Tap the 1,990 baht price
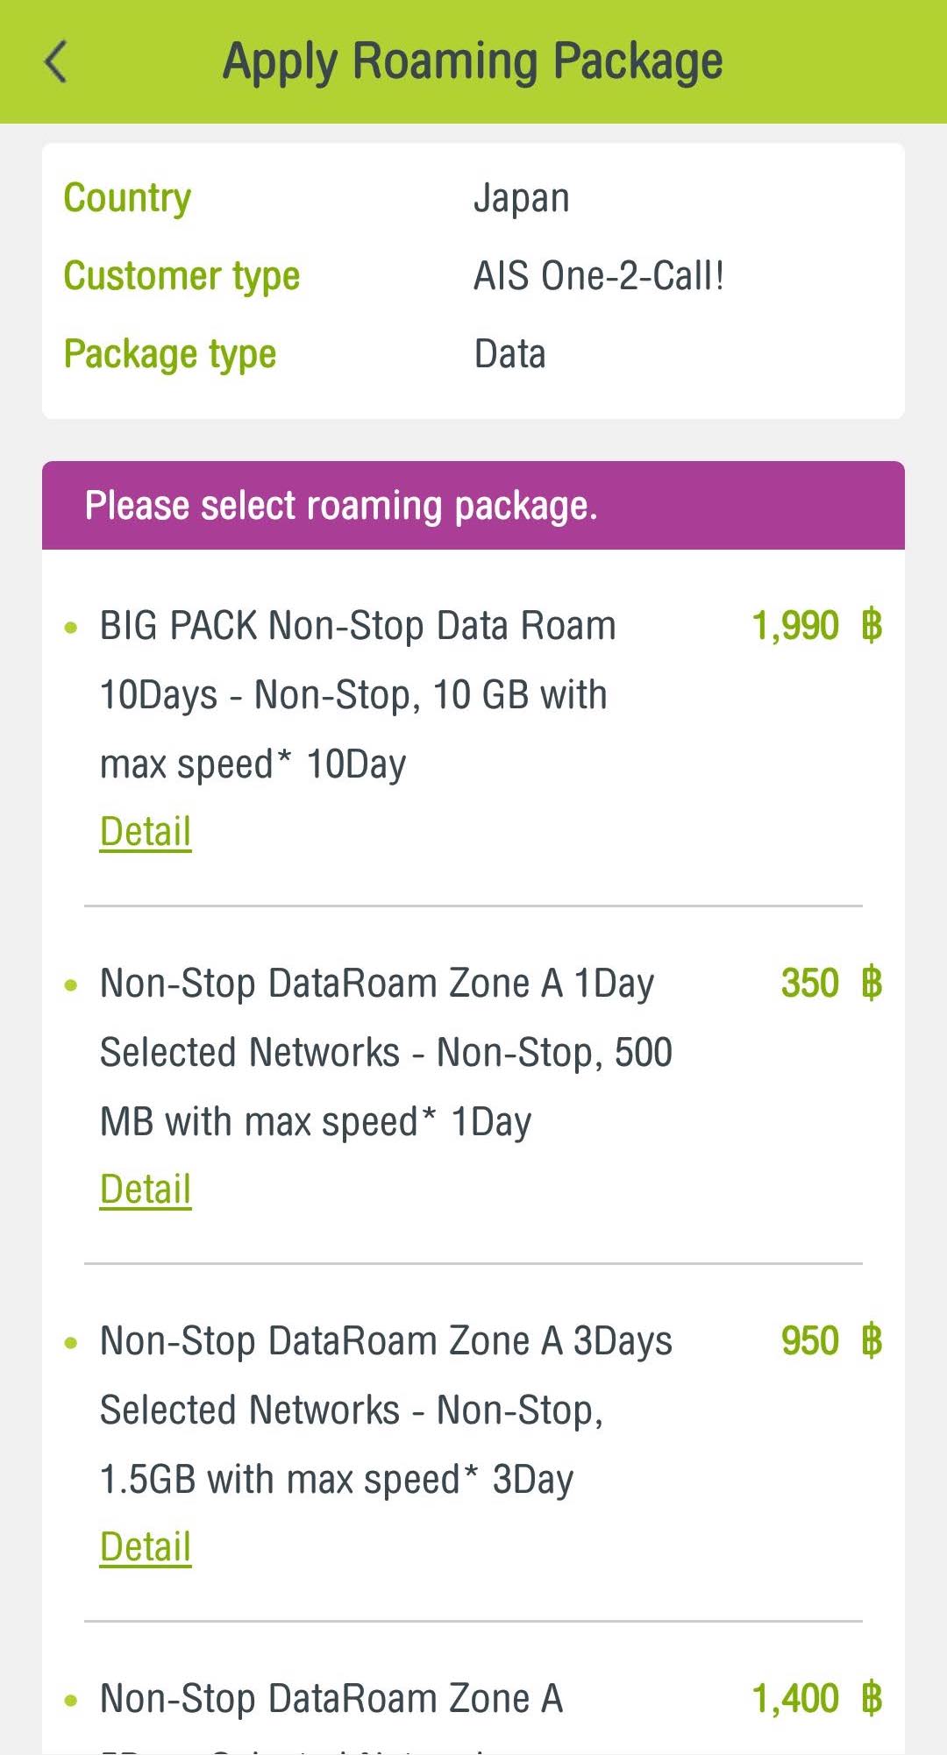The width and height of the screenshot is (947, 1755). pyautogui.click(x=816, y=626)
